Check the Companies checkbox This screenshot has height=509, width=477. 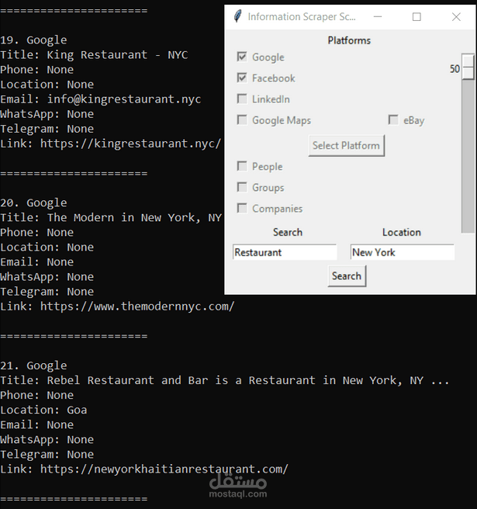point(242,209)
